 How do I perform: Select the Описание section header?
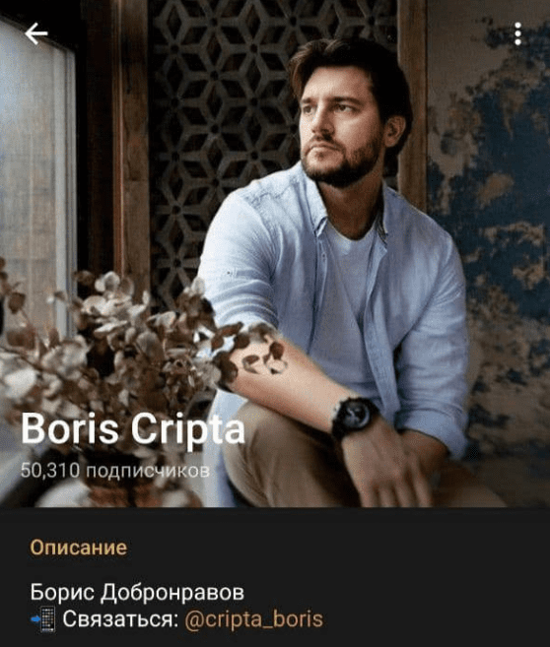point(79,548)
